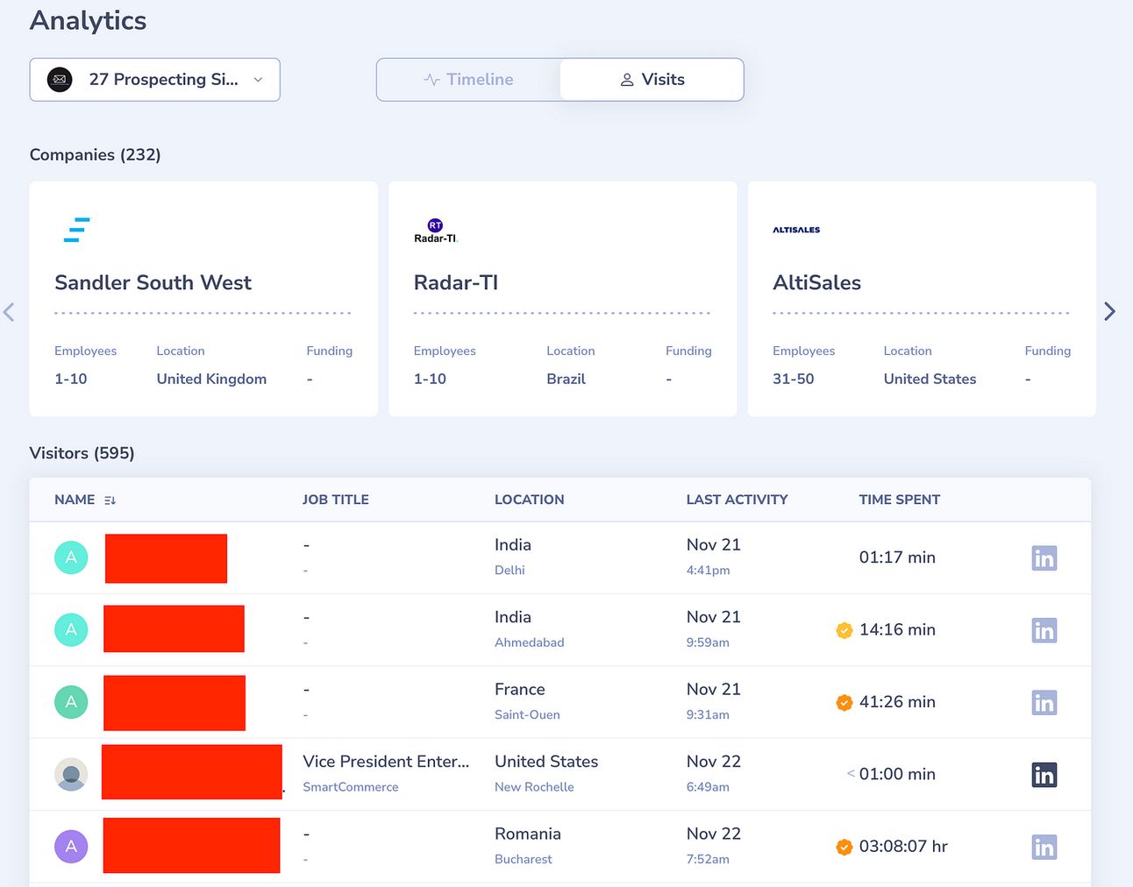Go to previous companies with left arrow
1133x887 pixels.
pos(10,311)
